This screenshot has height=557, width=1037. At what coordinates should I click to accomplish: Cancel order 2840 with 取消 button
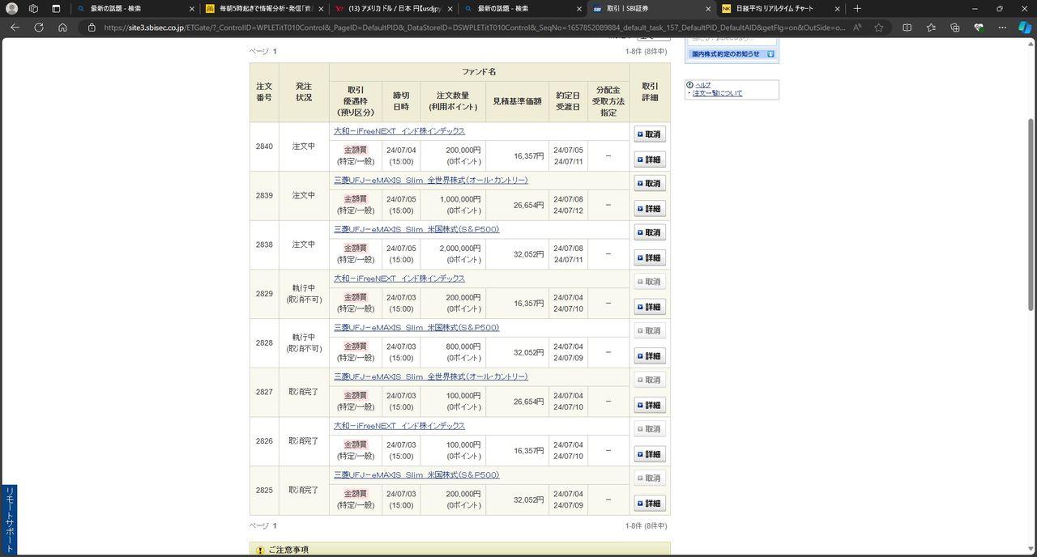(x=649, y=134)
